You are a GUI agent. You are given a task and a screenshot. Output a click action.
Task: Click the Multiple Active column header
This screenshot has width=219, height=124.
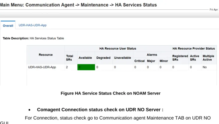point(209,58)
